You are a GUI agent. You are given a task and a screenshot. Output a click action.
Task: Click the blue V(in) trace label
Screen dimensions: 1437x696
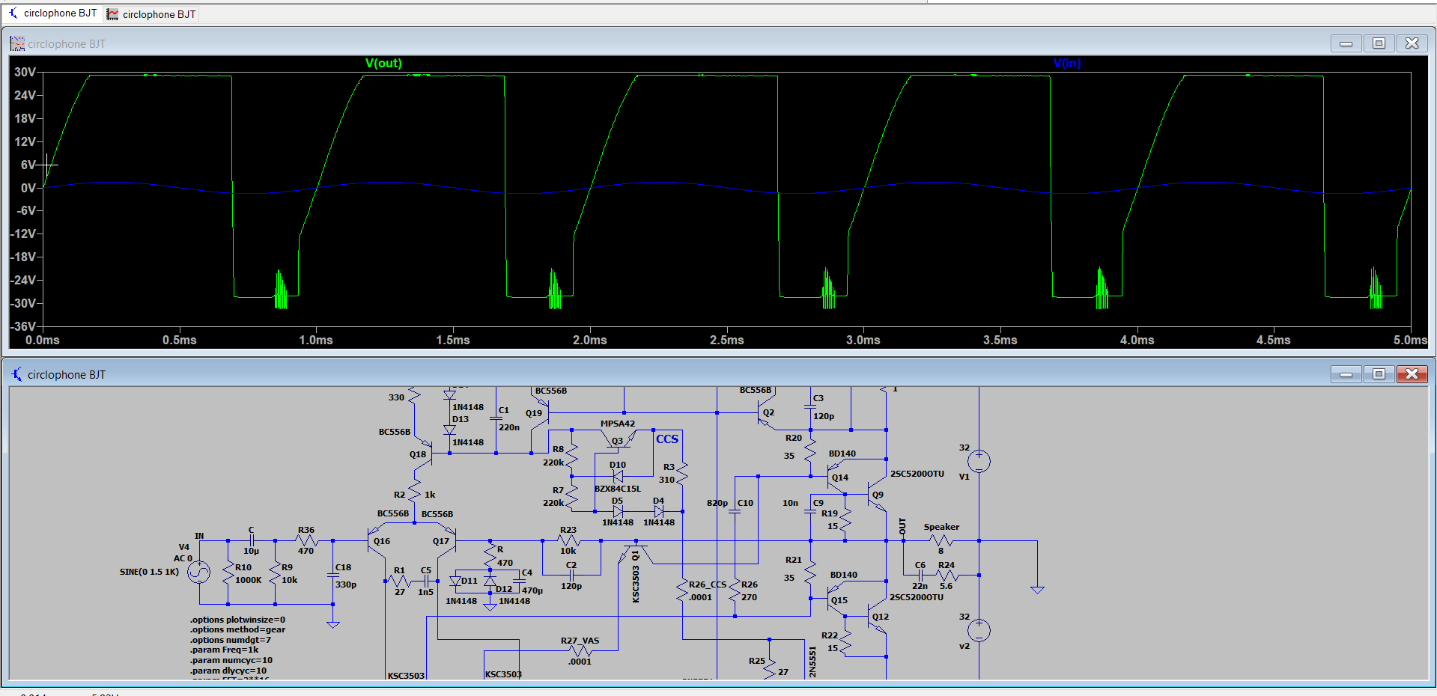click(1067, 63)
